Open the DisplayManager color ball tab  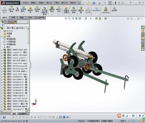click(x=15, y=22)
